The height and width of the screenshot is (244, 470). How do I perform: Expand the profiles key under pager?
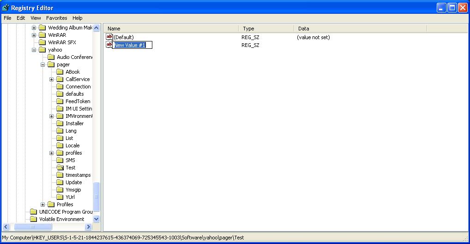pyautogui.click(x=51, y=153)
